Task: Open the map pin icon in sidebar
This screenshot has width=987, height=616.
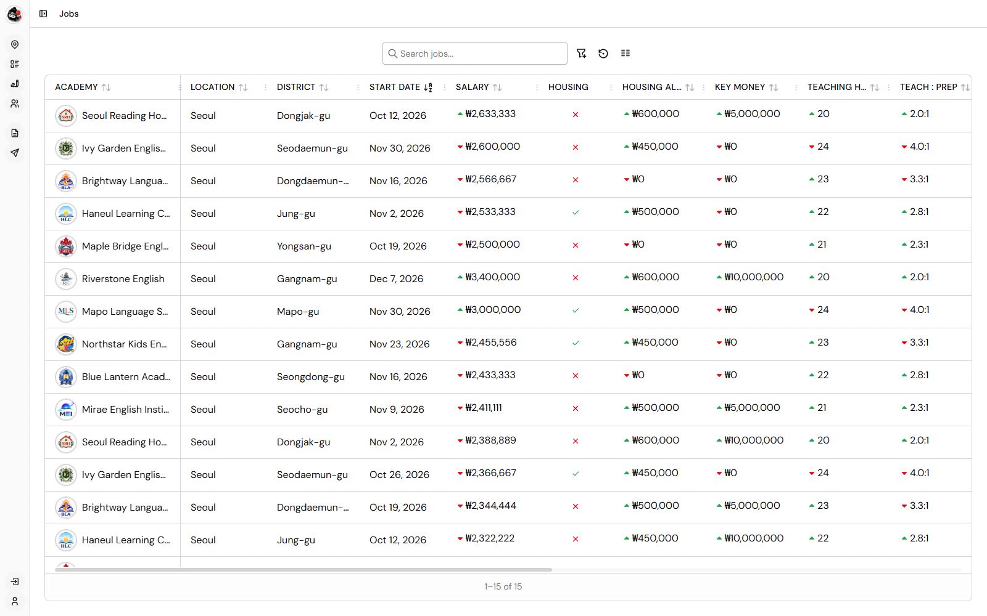Action: coord(15,44)
